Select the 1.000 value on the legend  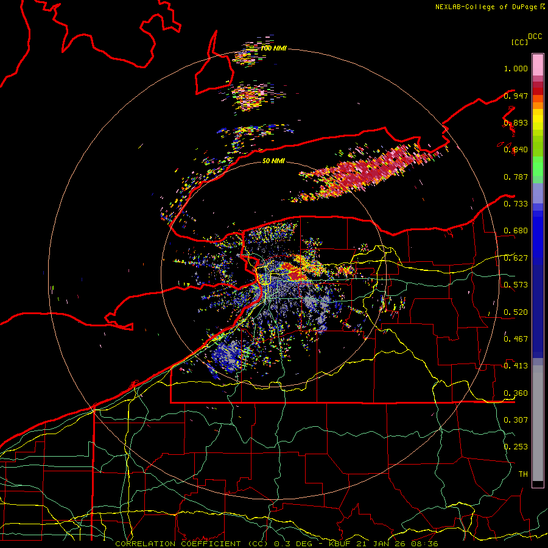[516, 68]
